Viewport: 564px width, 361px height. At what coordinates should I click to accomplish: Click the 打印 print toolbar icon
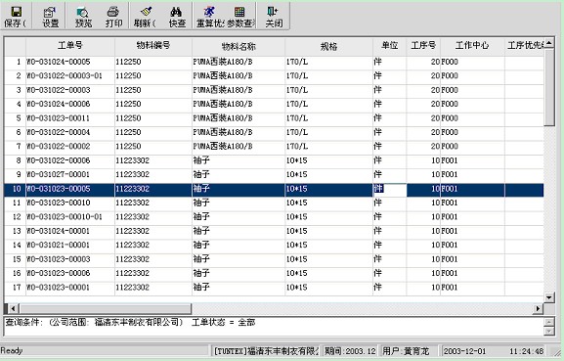pos(113,17)
